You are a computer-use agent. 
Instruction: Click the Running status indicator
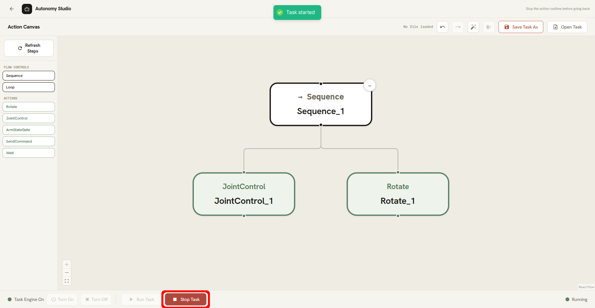pyautogui.click(x=576, y=299)
